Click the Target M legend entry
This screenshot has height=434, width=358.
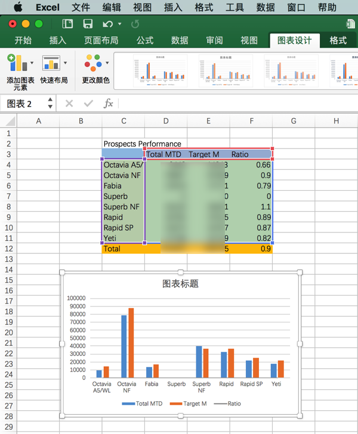(x=188, y=404)
